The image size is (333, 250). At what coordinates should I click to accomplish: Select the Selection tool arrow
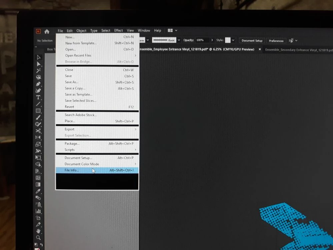39,57
